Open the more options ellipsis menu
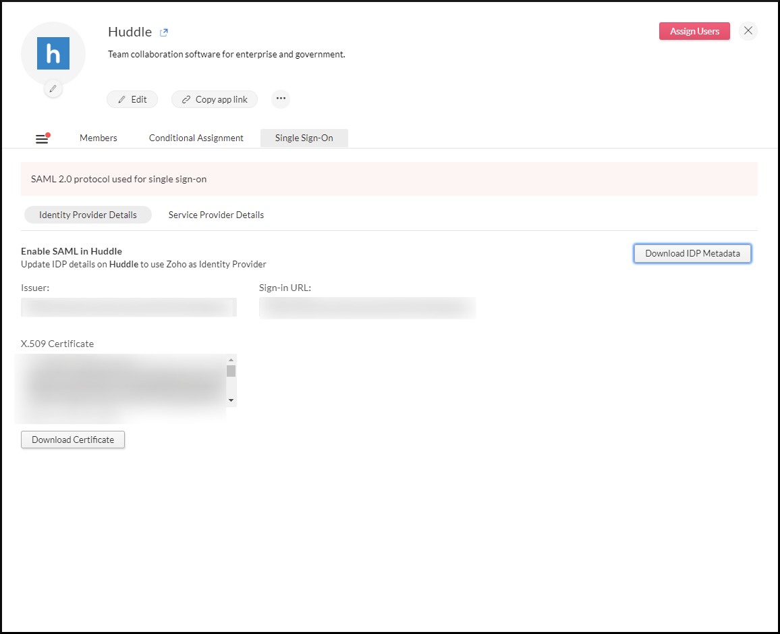 [281, 99]
